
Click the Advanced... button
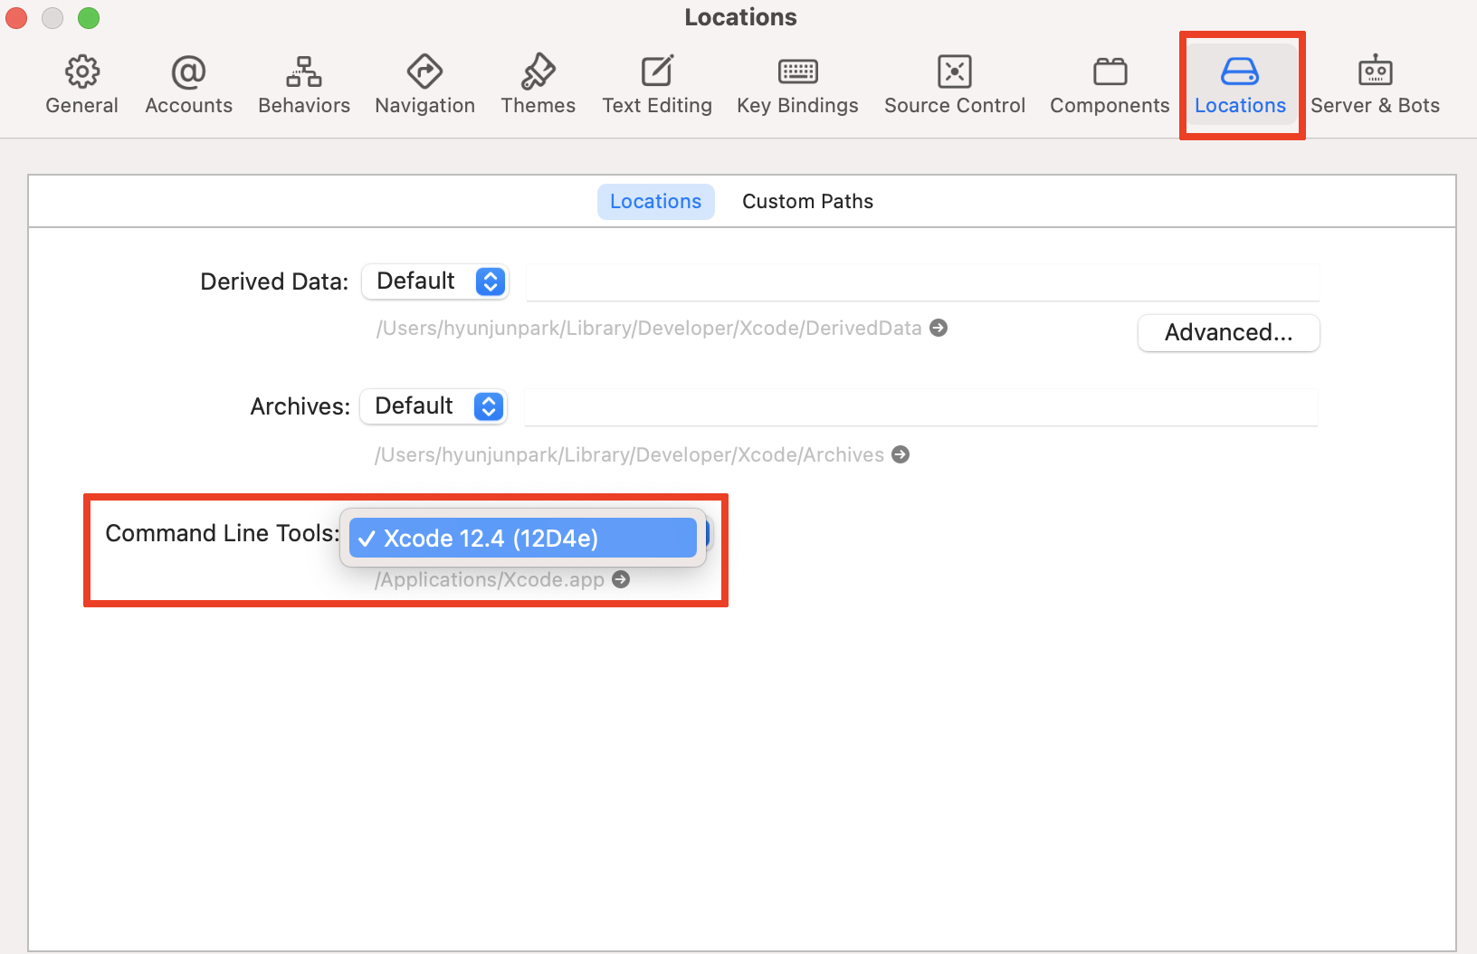point(1228,333)
